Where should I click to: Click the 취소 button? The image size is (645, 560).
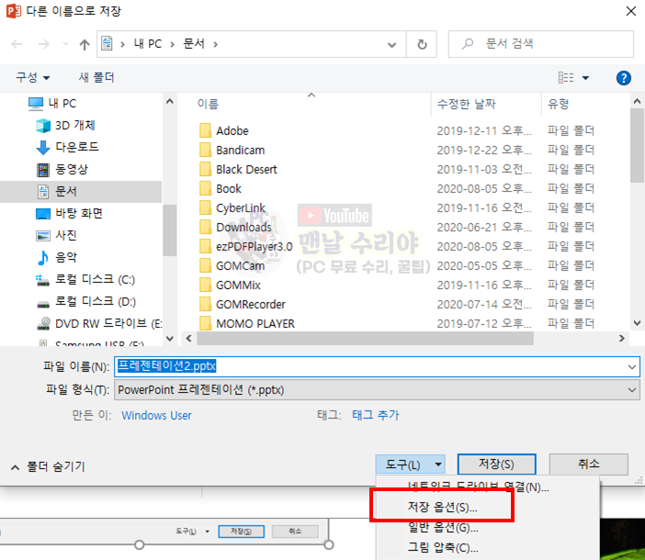[589, 465]
